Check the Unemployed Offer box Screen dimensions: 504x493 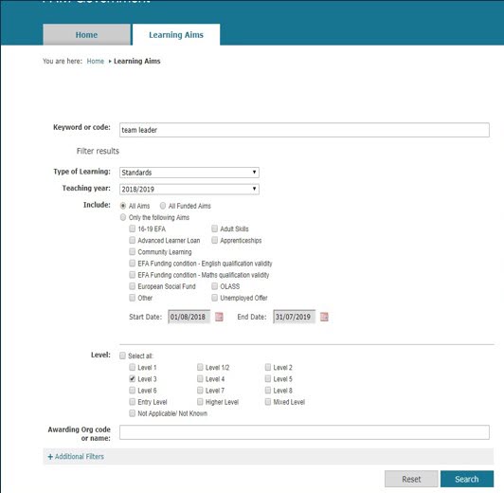[x=214, y=298]
